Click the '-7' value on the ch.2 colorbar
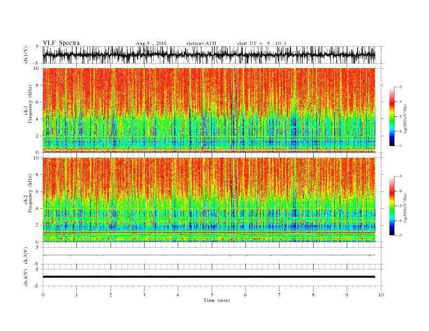This screenshot has width=429, height=331. [x=399, y=235]
